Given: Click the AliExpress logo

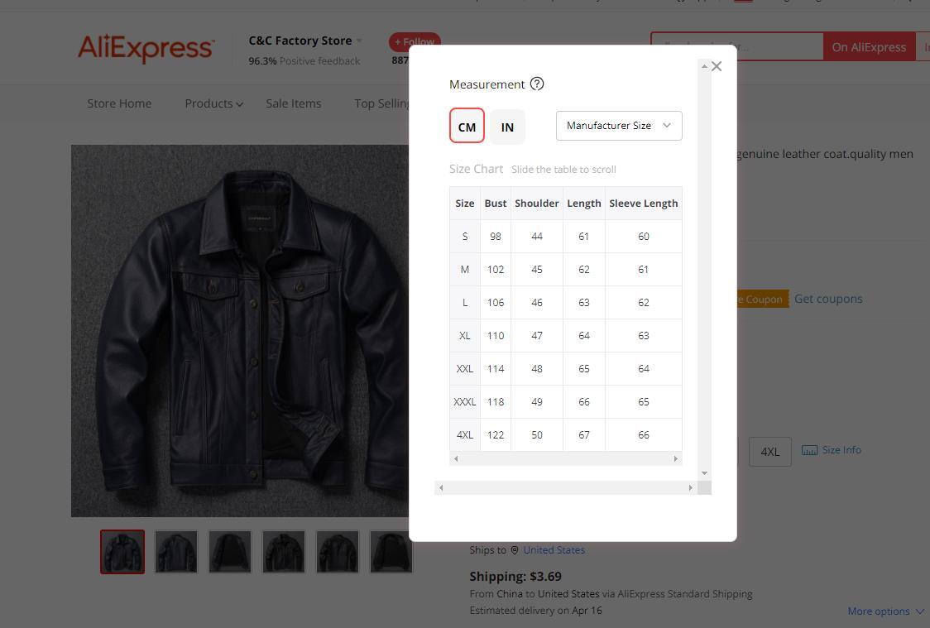Looking at the screenshot, I should tap(146, 48).
